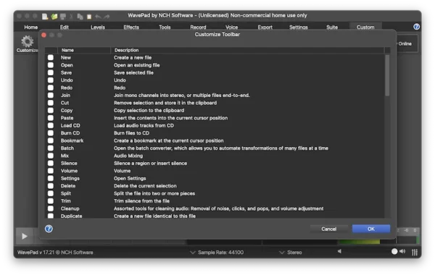Screen dimensions: 435x275
Task: Click the Play button in main window
Action: pyautogui.click(x=25, y=236)
